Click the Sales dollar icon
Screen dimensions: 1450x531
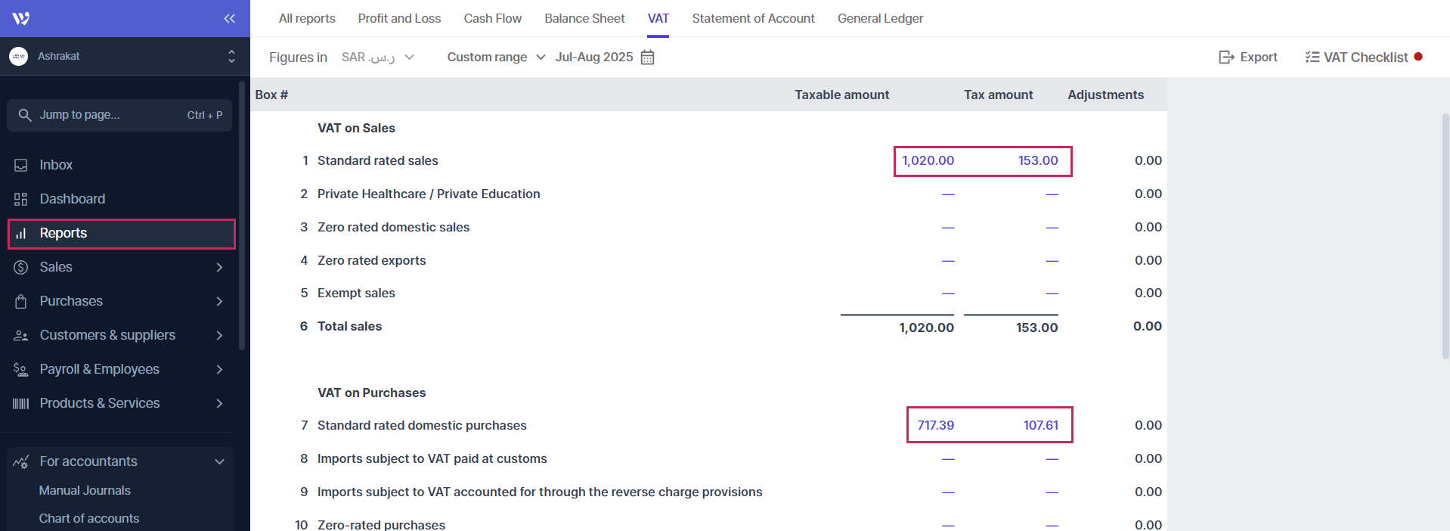[21, 267]
